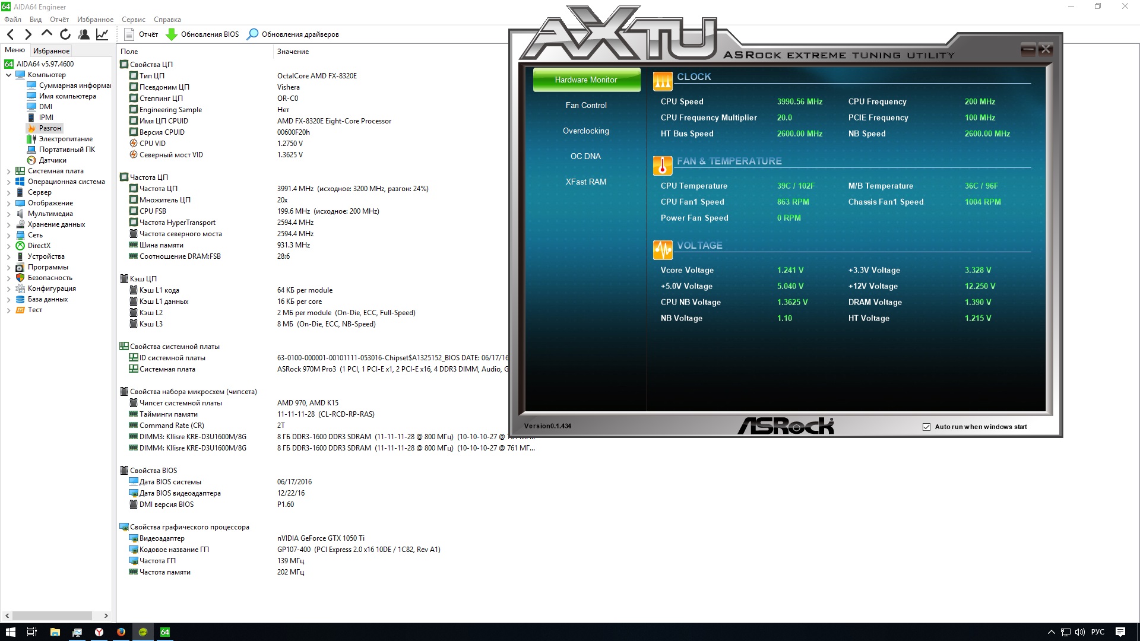Image resolution: width=1140 pixels, height=641 pixels.
Task: Expand the Отображение tree node
Action: coord(8,203)
